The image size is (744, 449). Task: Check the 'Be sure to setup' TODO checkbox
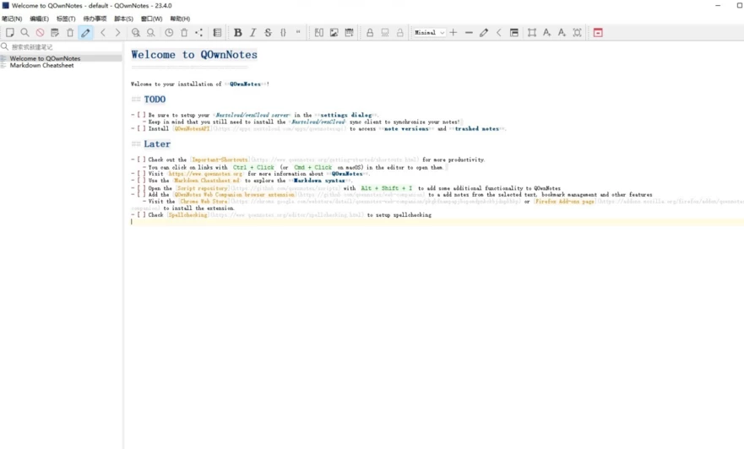click(140, 115)
